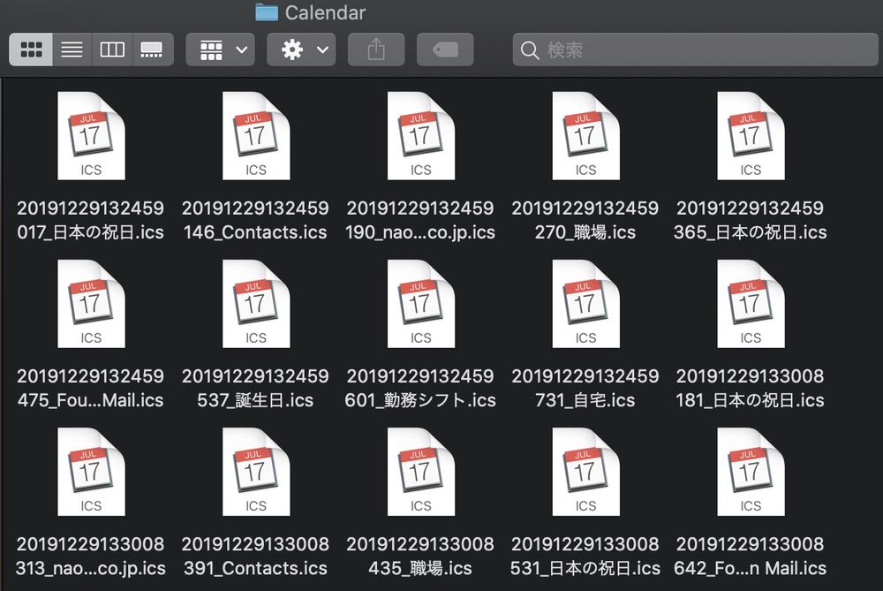Screen dimensions: 883x591
Task: Select the 270_職場.ics file icon
Action: tap(585, 136)
